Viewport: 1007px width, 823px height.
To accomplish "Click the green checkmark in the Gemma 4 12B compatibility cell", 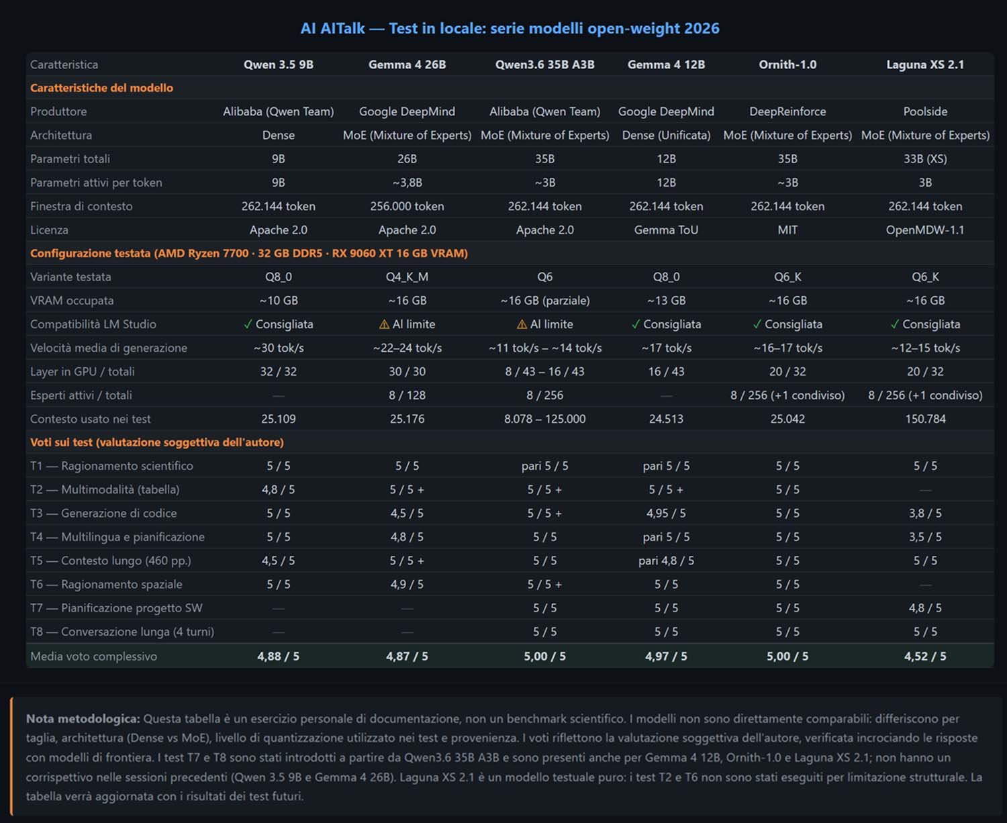I will point(636,324).
